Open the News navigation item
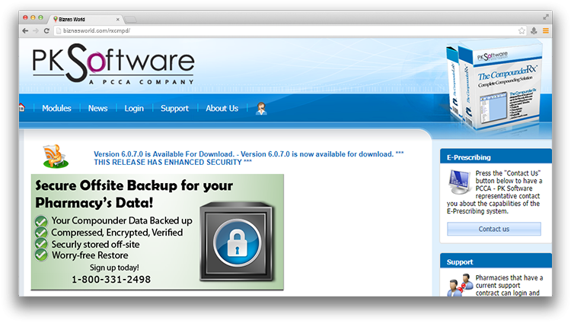This screenshot has height=323, width=571. [97, 108]
